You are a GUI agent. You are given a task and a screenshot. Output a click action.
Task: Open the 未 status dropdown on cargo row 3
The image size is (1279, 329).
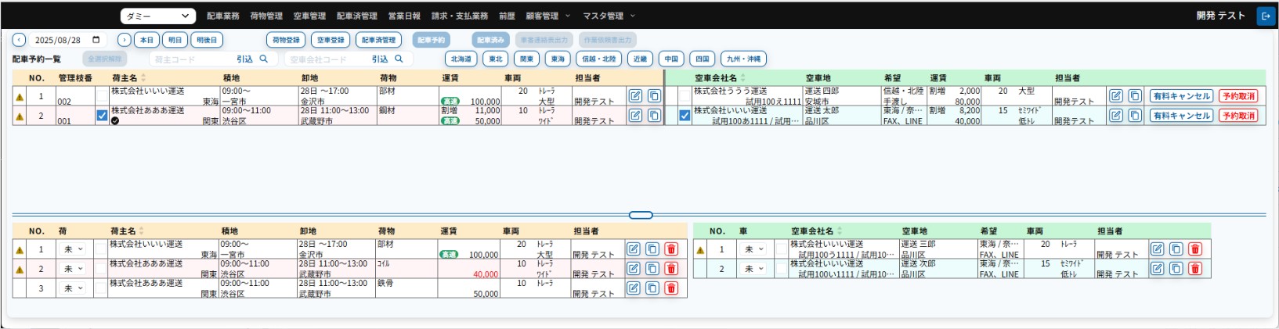pyautogui.click(x=73, y=288)
